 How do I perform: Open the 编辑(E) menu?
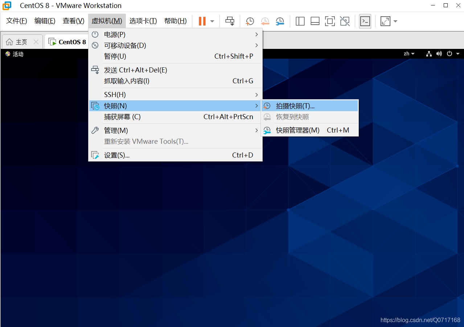45,21
